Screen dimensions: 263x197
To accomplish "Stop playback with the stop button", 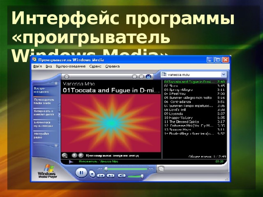I will click(92, 174).
